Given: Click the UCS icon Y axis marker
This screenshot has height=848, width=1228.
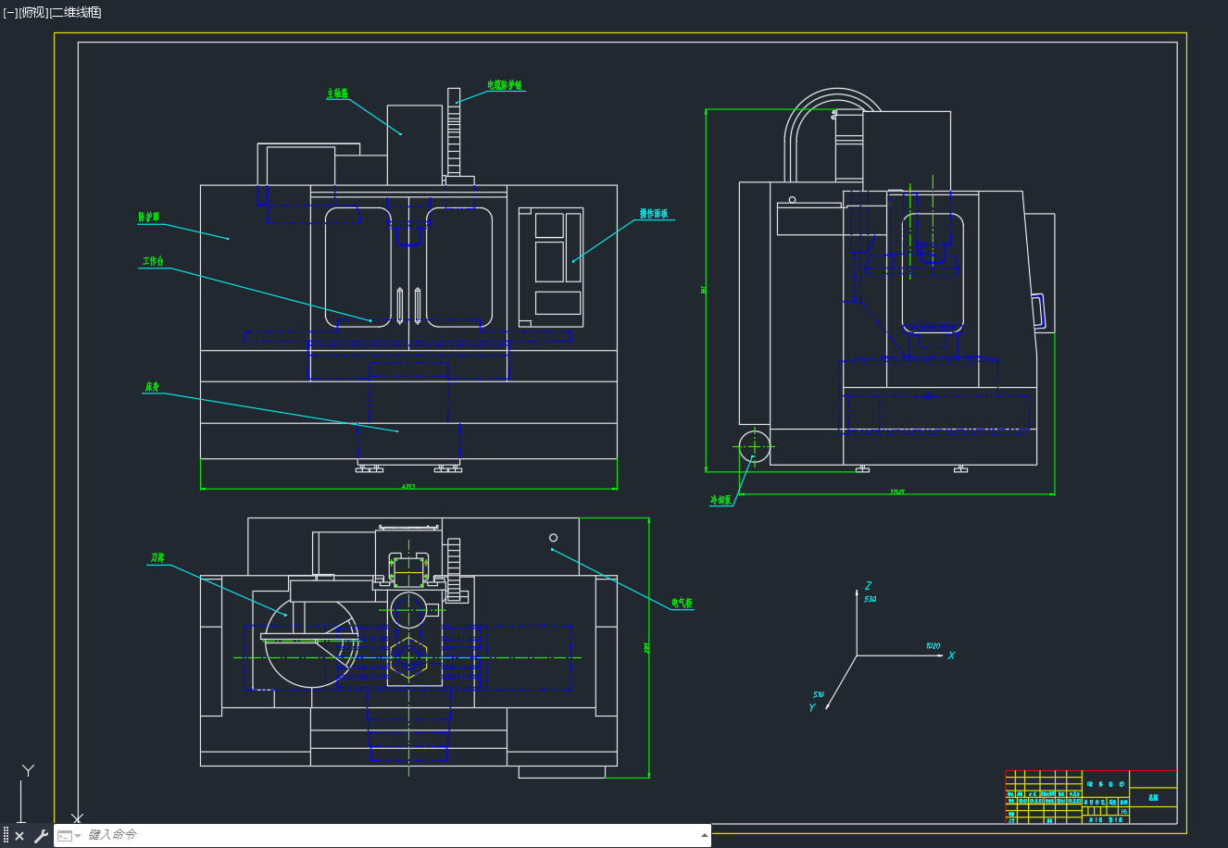Looking at the screenshot, I should 28,770.
